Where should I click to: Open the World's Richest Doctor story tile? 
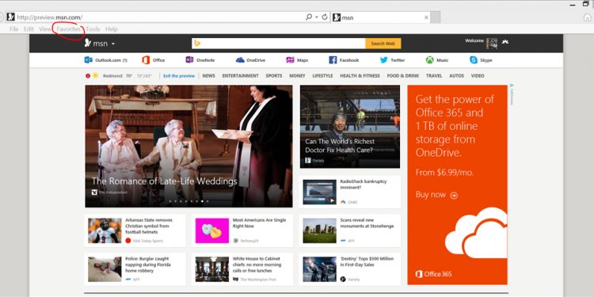click(x=349, y=127)
